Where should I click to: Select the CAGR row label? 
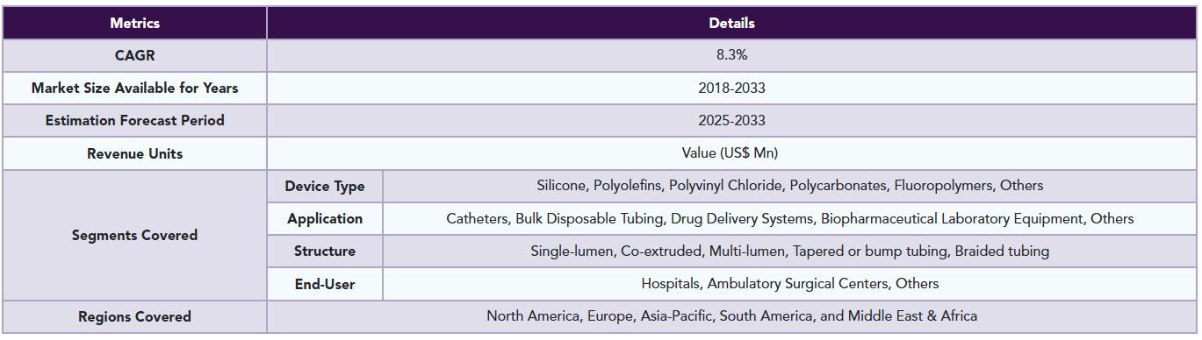pos(134,55)
